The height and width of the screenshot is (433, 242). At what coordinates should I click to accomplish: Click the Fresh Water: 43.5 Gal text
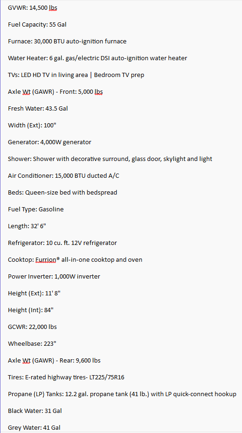click(x=38, y=109)
